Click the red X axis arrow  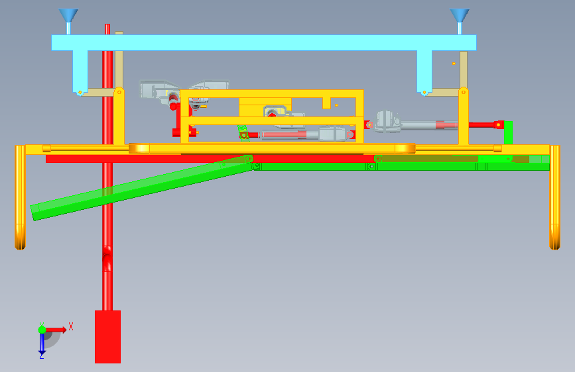tap(57, 330)
